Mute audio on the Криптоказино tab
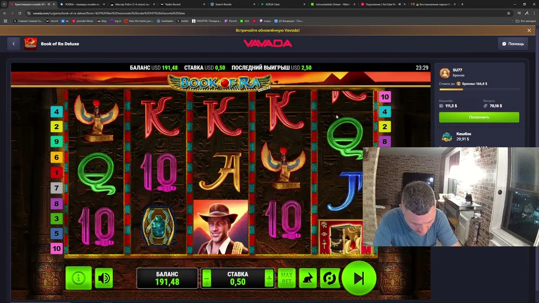Image resolution: width=539 pixels, height=303 pixels. tap(49, 4)
